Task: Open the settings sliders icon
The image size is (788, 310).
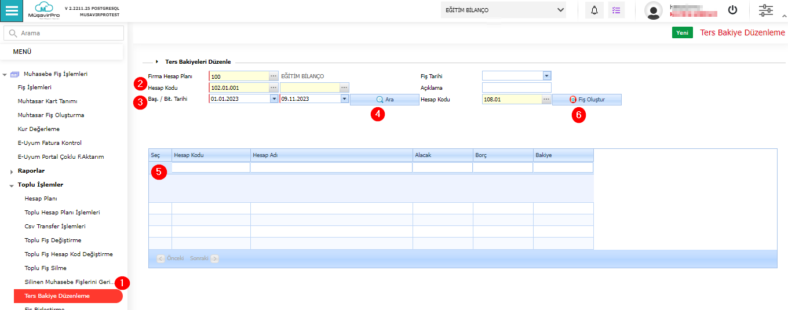Action: (x=766, y=10)
